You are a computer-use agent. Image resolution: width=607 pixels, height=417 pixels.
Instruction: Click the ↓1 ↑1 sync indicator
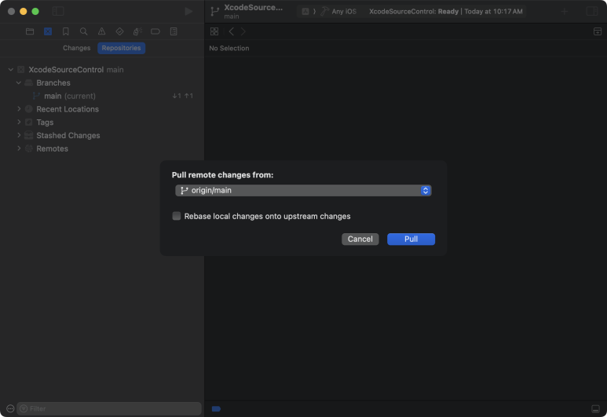(183, 96)
